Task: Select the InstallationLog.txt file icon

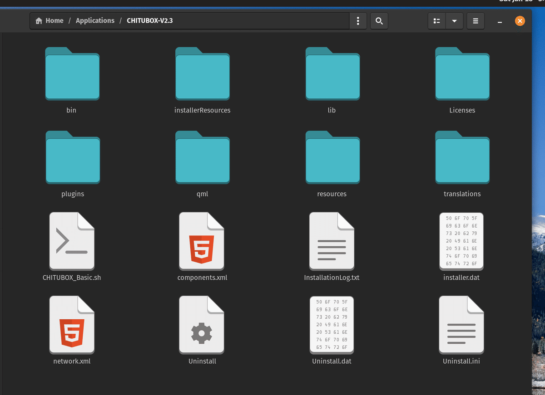Action: (332, 241)
